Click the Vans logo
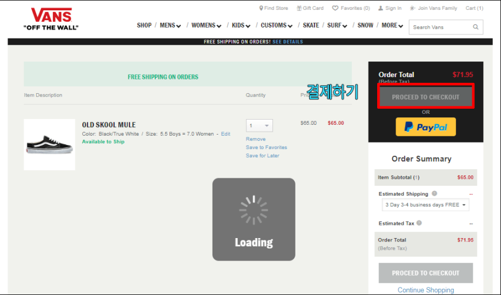 point(51,19)
